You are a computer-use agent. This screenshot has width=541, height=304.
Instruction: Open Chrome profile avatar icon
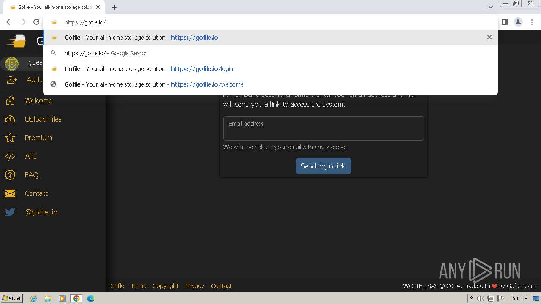coord(518,22)
